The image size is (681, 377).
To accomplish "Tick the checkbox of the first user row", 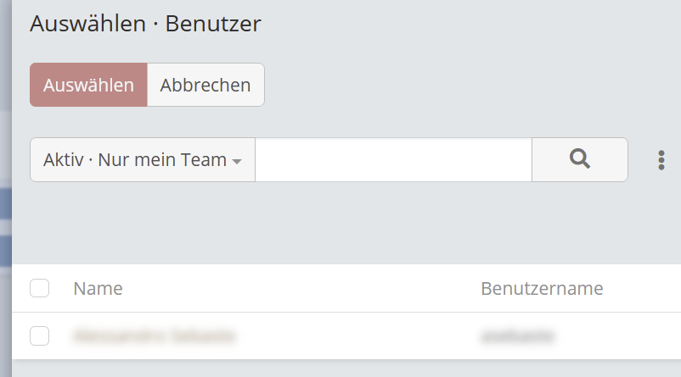I will (x=40, y=335).
